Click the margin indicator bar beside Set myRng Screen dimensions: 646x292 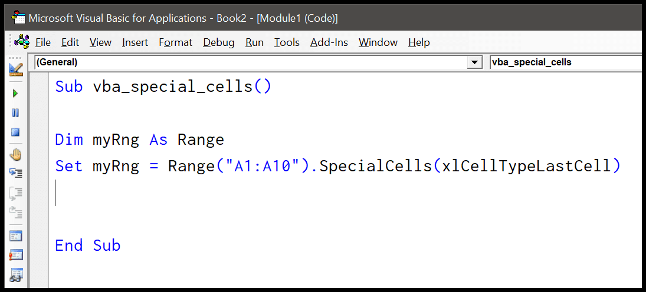click(x=41, y=166)
